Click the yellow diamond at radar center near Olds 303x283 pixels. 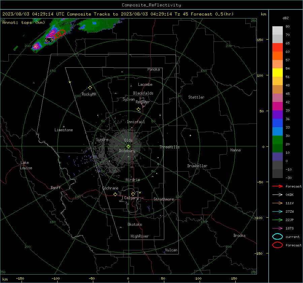pos(128,147)
